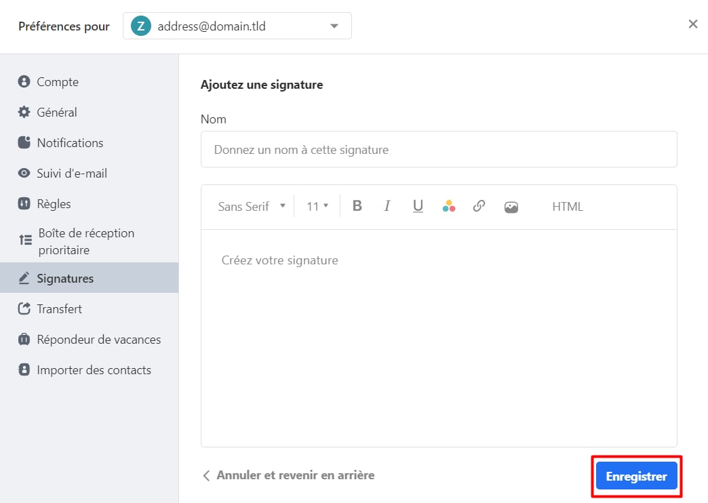The height and width of the screenshot is (503, 708).
Task: Click the Nom signature name field
Action: (x=439, y=149)
